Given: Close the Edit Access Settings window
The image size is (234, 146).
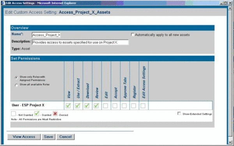Looking at the screenshot, I should [230, 3].
